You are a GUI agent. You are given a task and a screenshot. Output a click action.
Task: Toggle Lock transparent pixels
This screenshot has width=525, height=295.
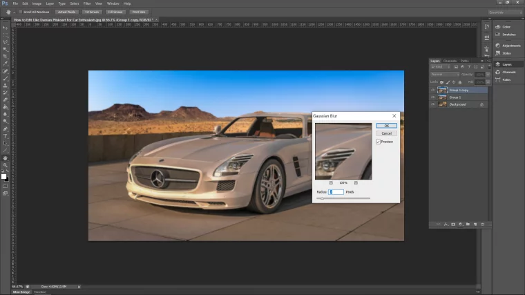(441, 82)
